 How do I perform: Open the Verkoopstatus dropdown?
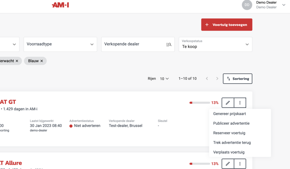click(247, 44)
